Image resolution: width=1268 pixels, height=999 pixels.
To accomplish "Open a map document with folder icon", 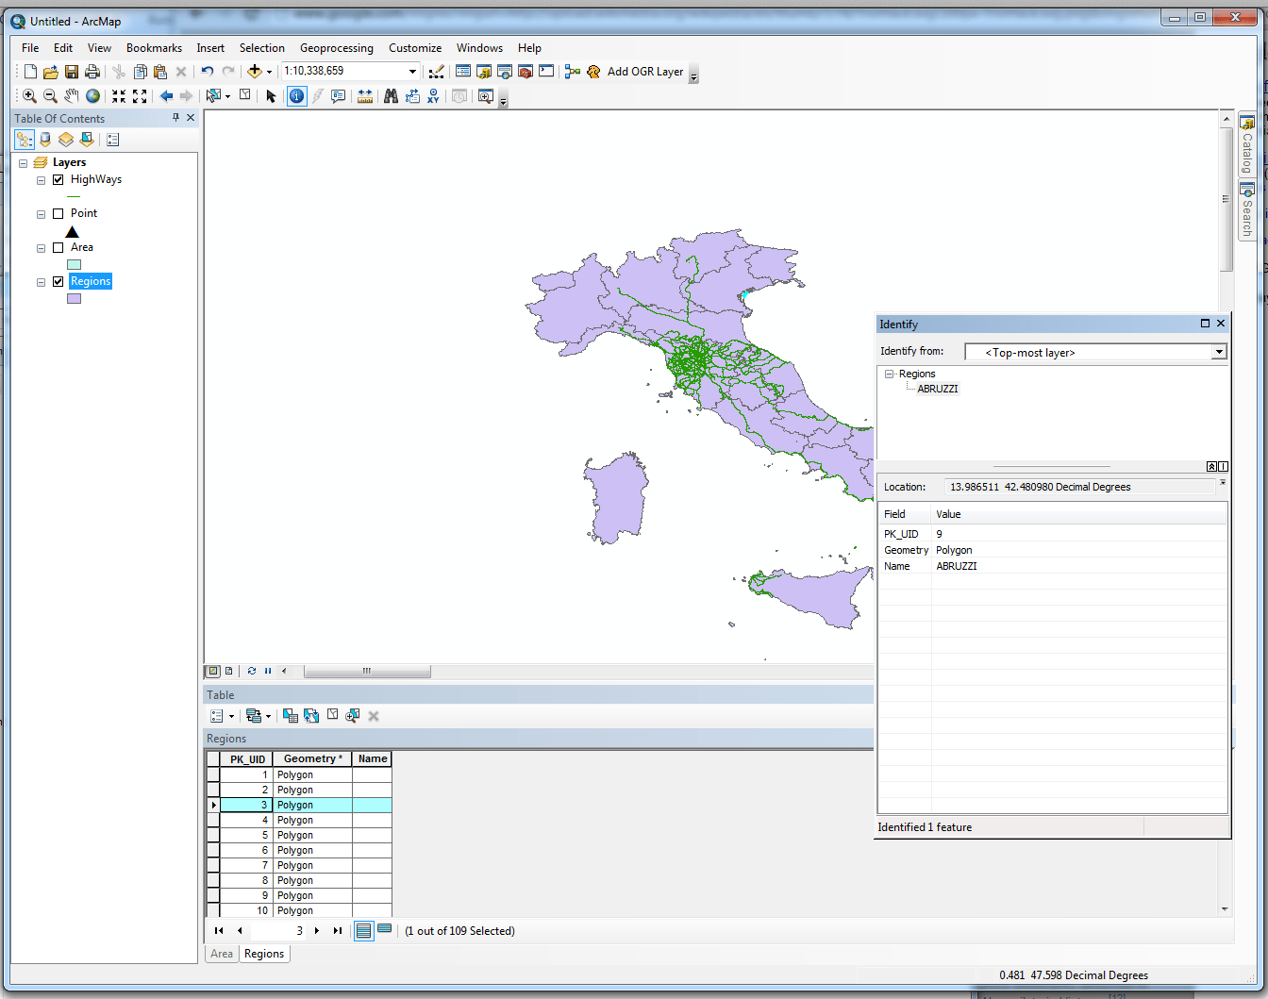I will 51,72.
